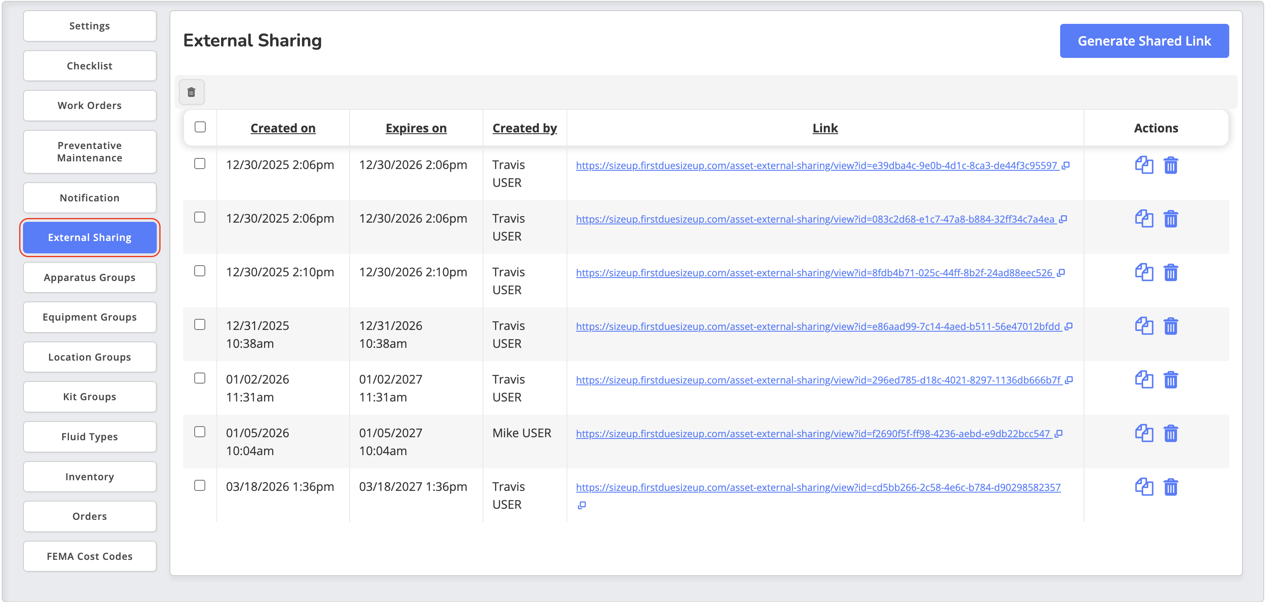Copy the link ending 24ad88eec526
Screen dimensions: 1265x602
(x=1144, y=272)
